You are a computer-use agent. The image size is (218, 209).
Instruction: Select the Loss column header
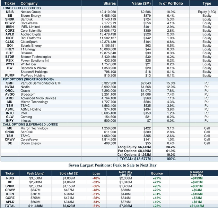96,174
